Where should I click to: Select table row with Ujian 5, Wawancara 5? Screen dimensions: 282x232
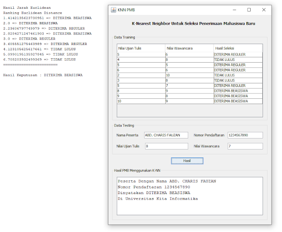click(190, 65)
